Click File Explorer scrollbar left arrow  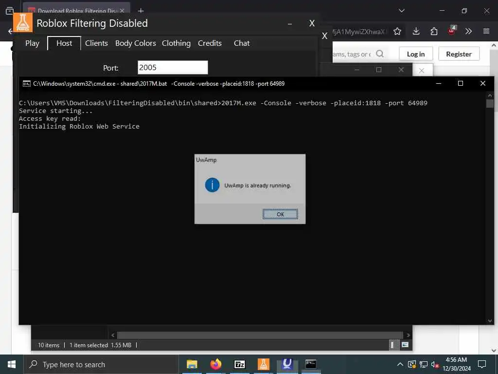click(x=113, y=335)
